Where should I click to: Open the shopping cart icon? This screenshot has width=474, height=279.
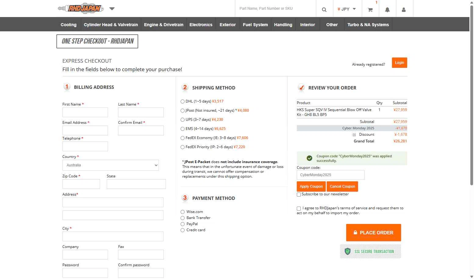(370, 10)
